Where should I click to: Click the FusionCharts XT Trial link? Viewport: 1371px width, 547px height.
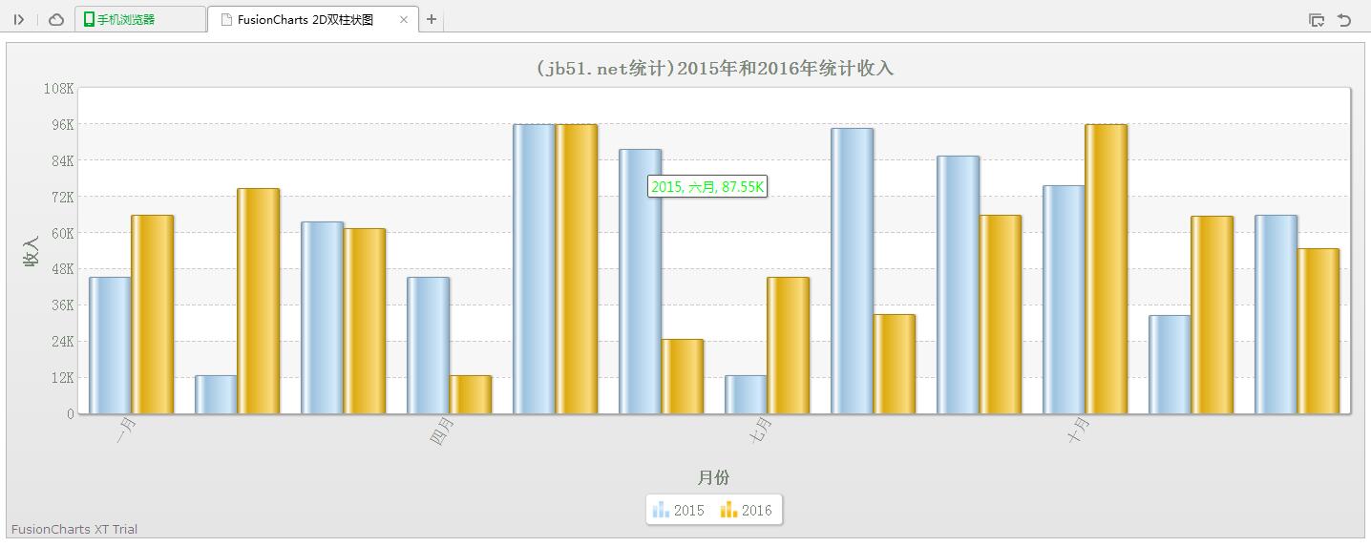[74, 529]
